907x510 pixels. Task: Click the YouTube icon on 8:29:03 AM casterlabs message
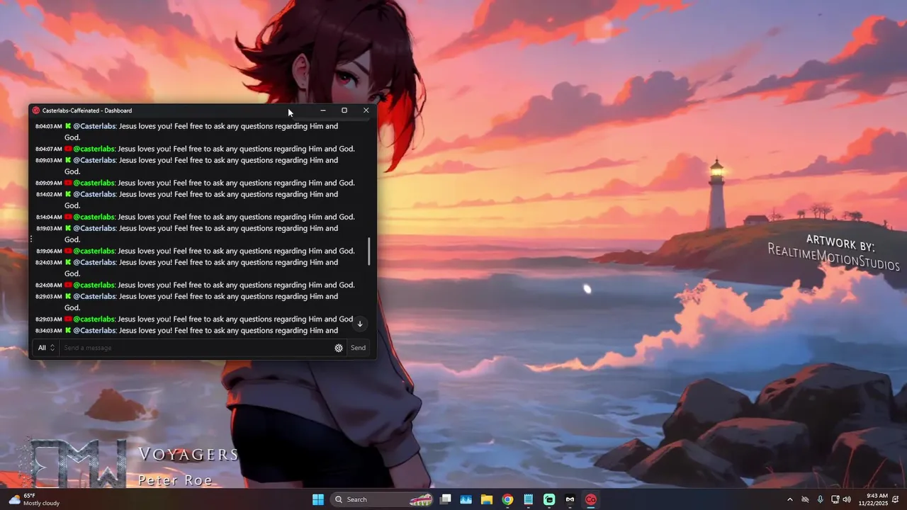coord(68,319)
